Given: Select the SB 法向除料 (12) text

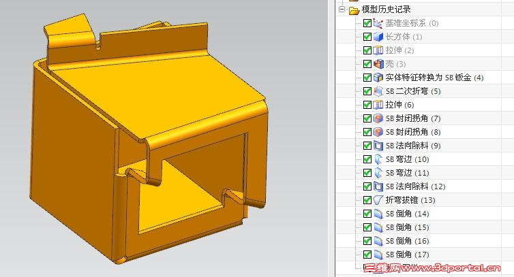Looking at the screenshot, I should (415, 186).
